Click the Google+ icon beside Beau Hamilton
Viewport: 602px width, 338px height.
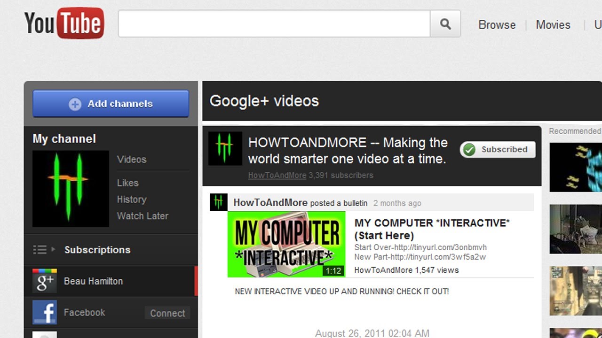[45, 281]
